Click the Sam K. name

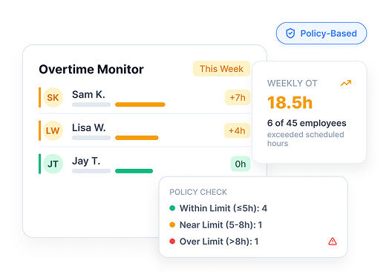[x=88, y=94]
